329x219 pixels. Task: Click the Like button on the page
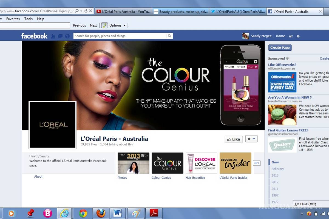point(233,139)
